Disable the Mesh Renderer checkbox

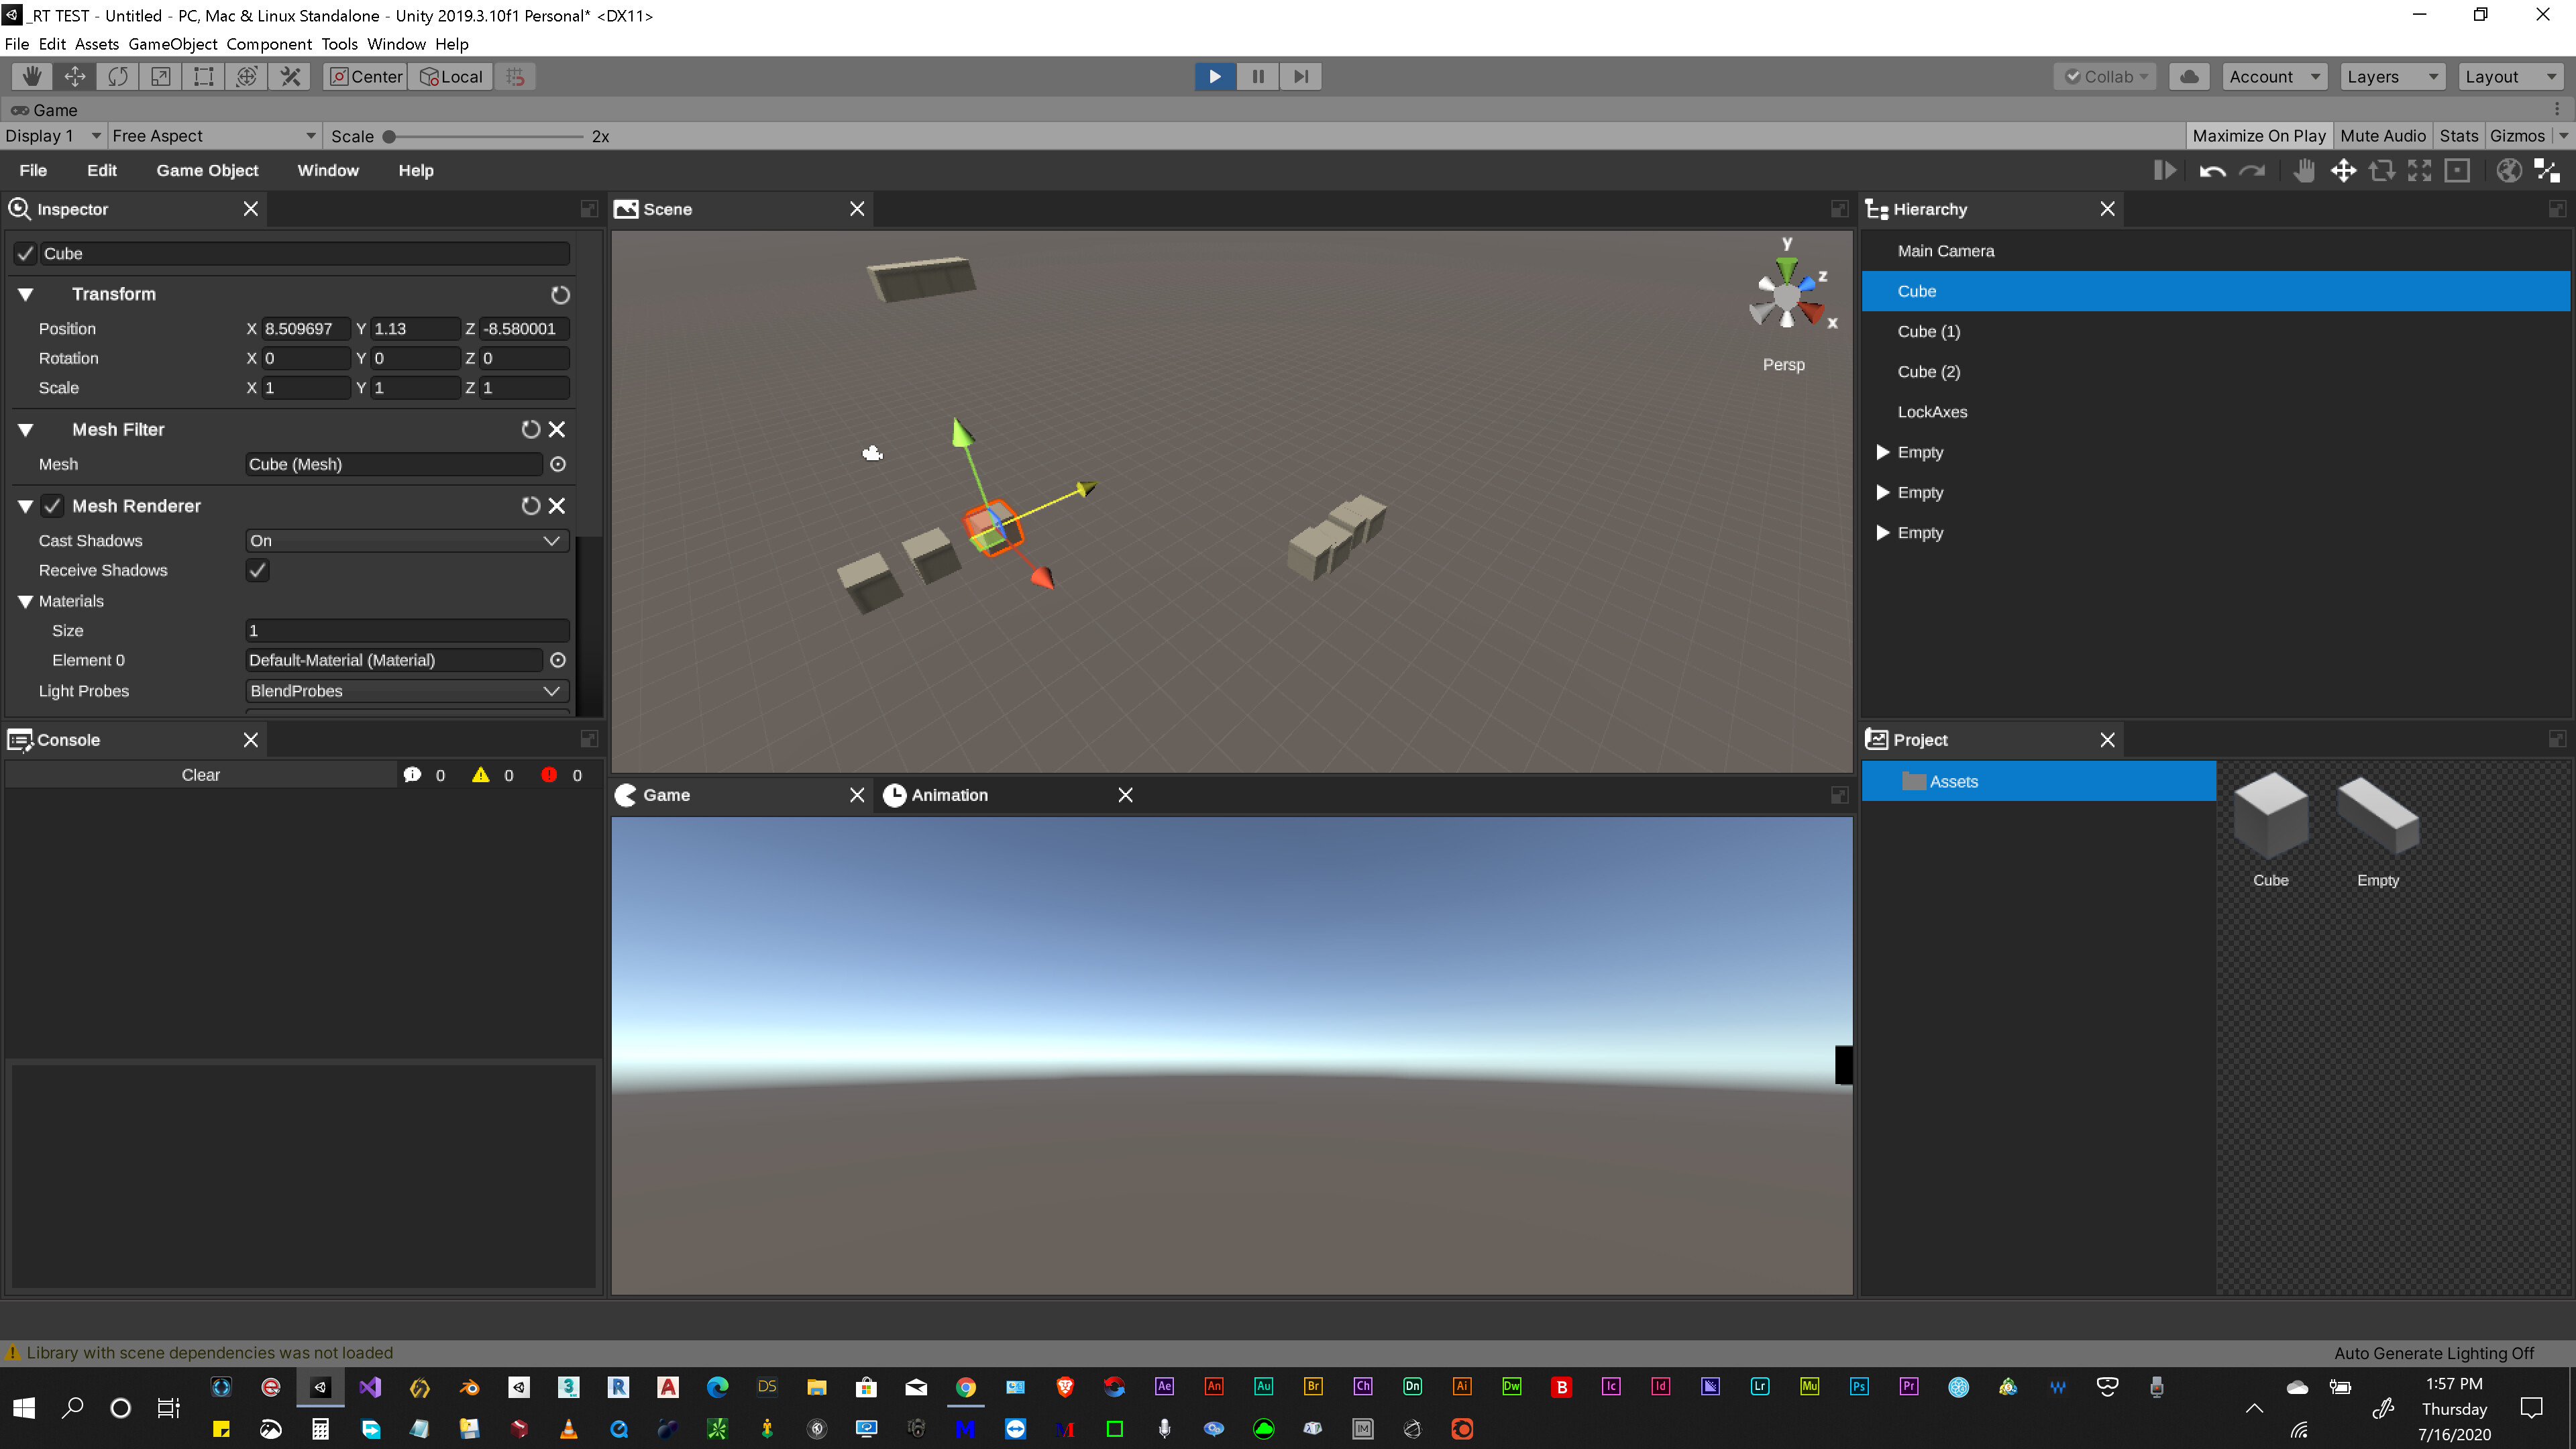point(52,506)
